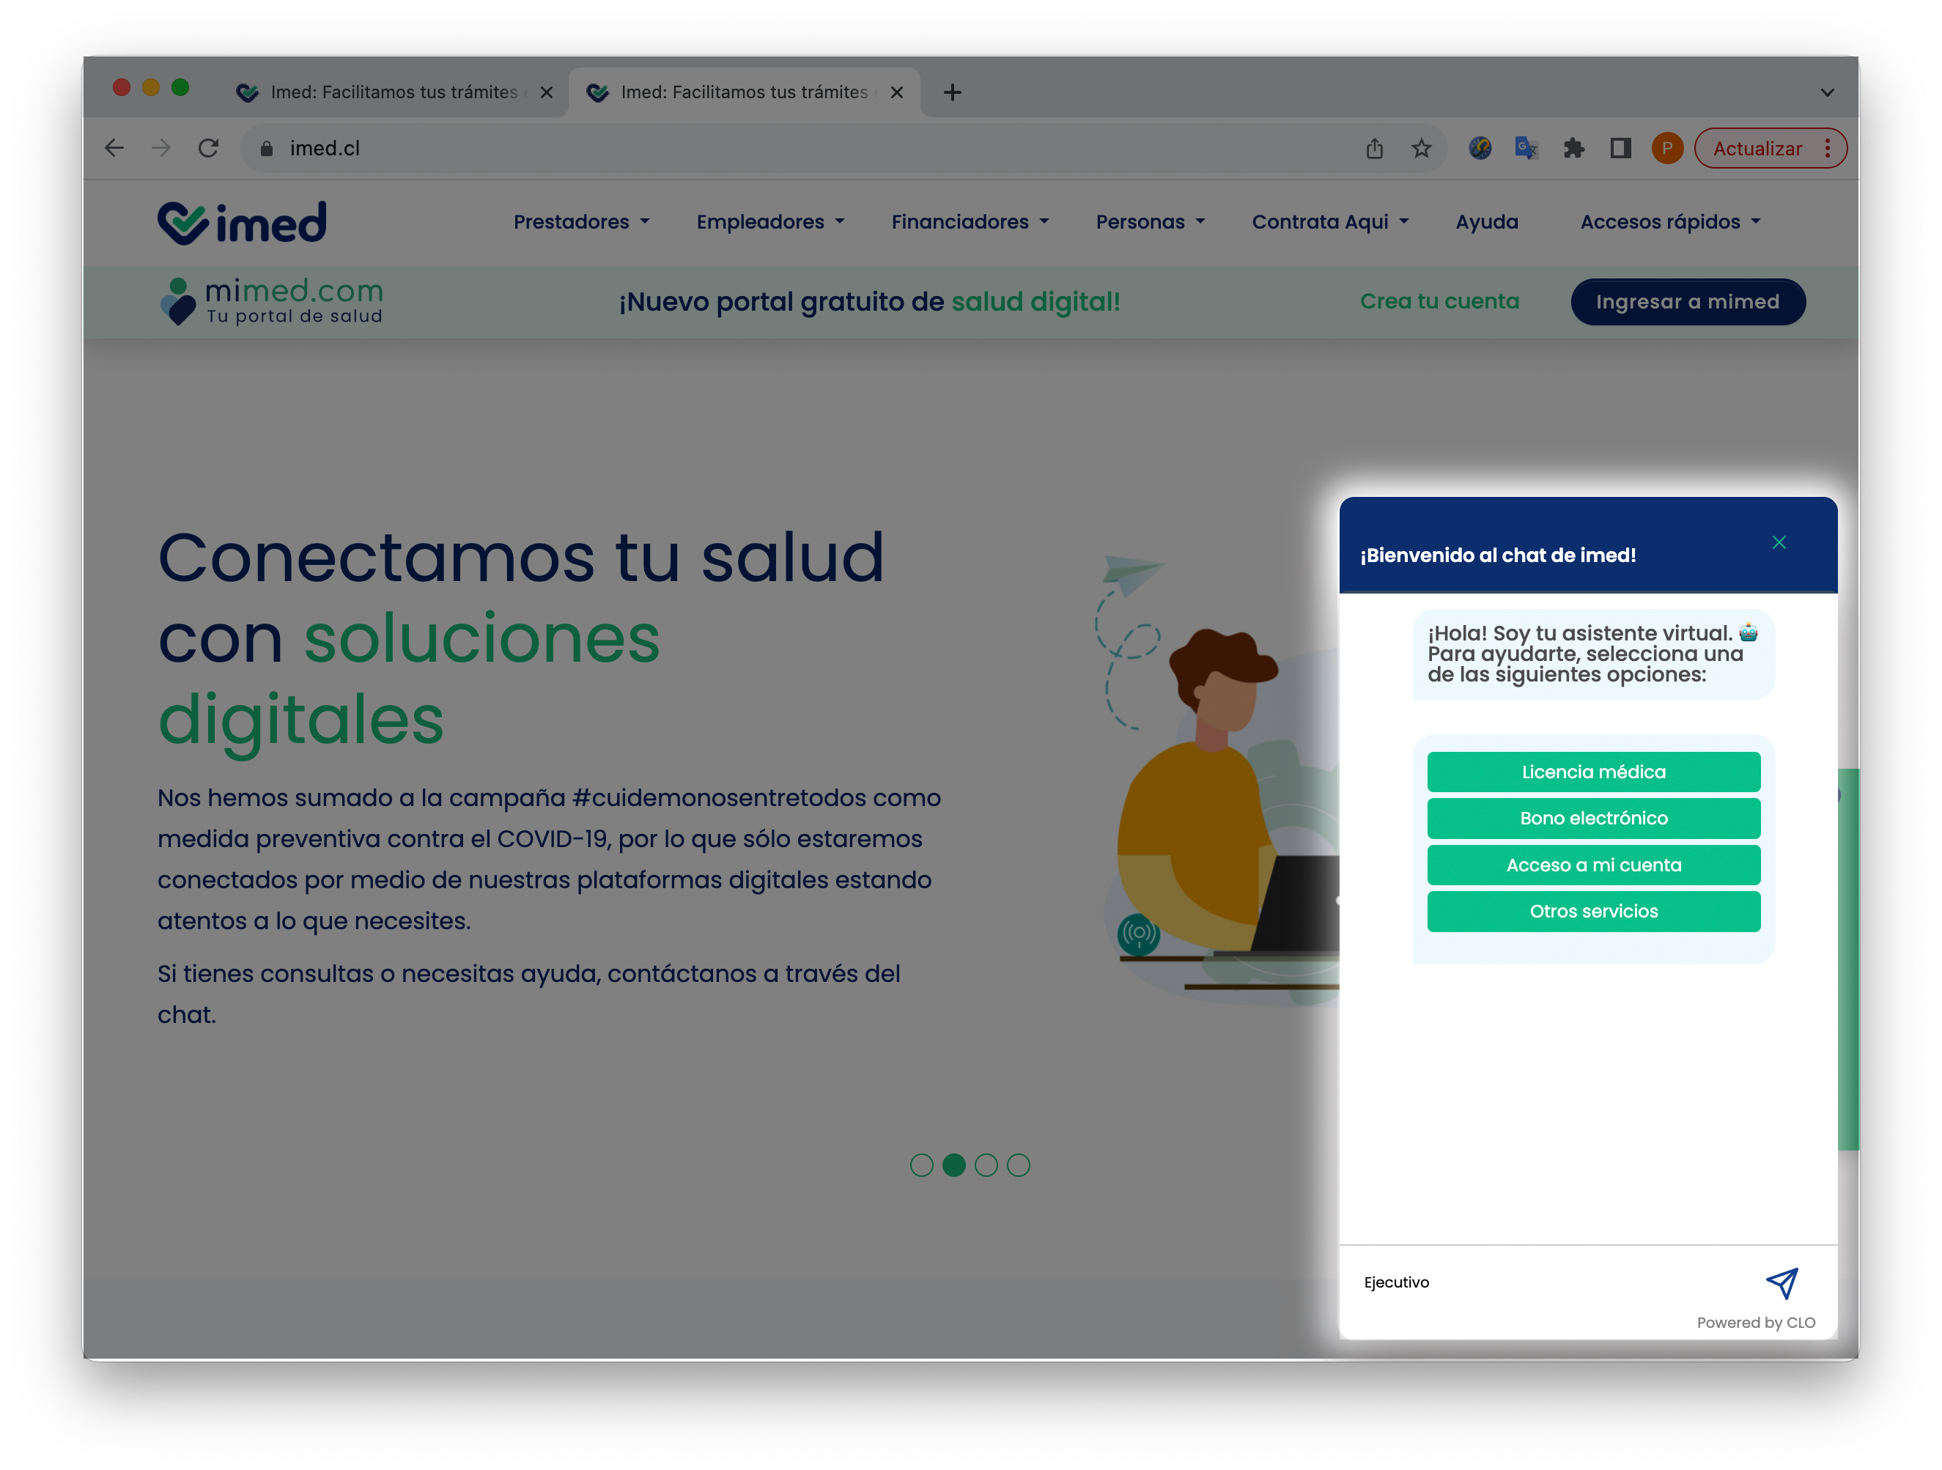Select the second carousel slide dot
This screenshot has width=1942, height=1470.
click(953, 1165)
